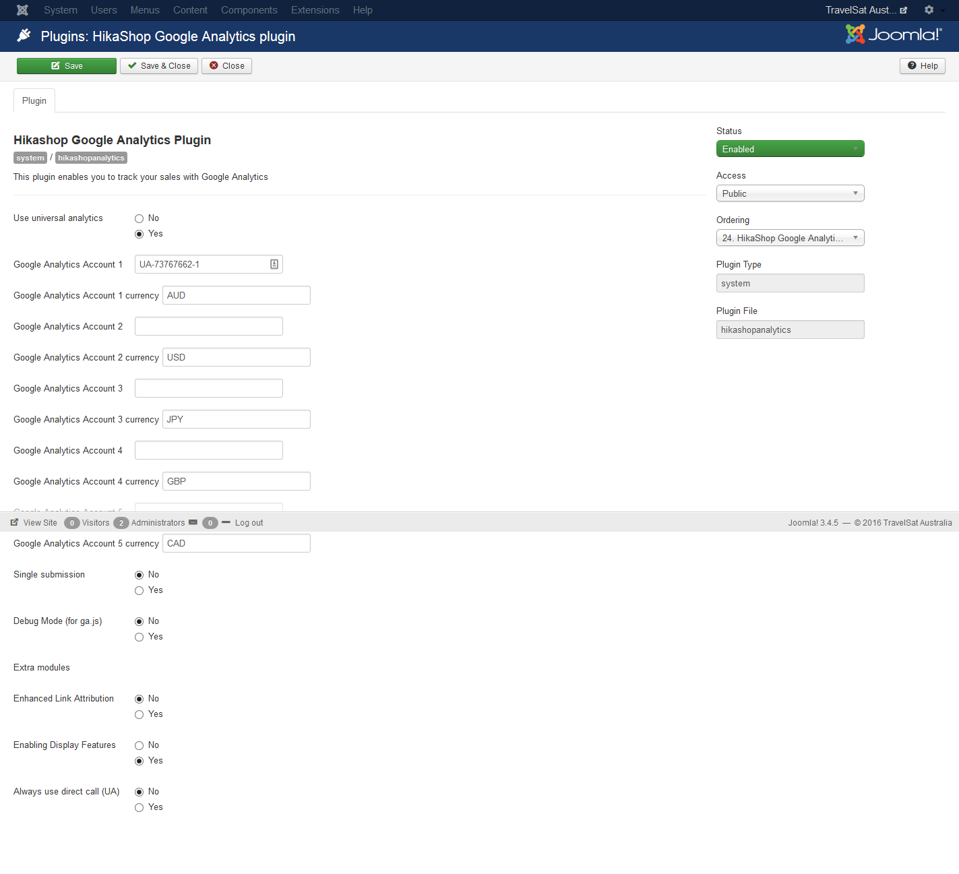959x874 pixels.
Task: Click the Plugin File field showing hikashopanalytics
Action: tap(790, 330)
